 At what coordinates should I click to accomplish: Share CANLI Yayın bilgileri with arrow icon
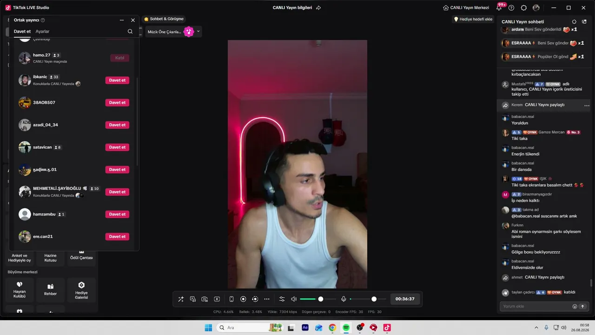click(x=318, y=8)
